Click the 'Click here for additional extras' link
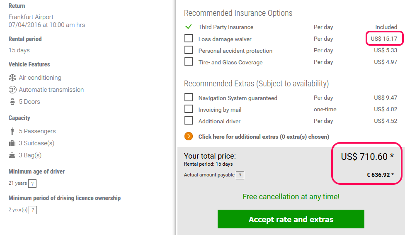This screenshot has width=405, height=235. coord(264,137)
